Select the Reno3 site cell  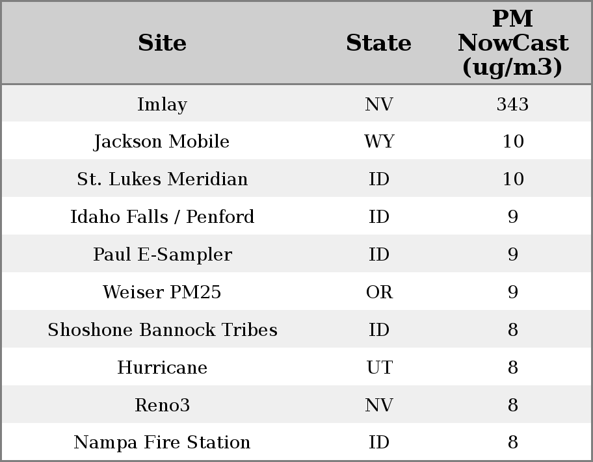click(162, 405)
